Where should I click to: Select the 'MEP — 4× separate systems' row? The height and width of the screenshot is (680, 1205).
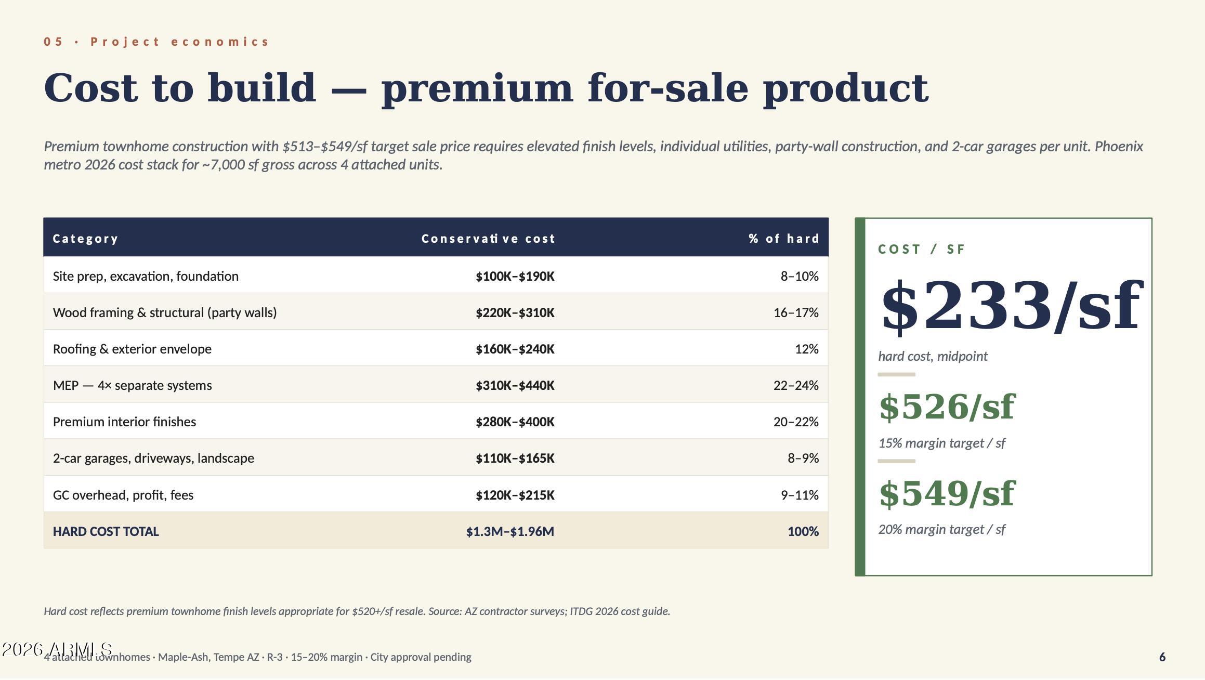(436, 384)
